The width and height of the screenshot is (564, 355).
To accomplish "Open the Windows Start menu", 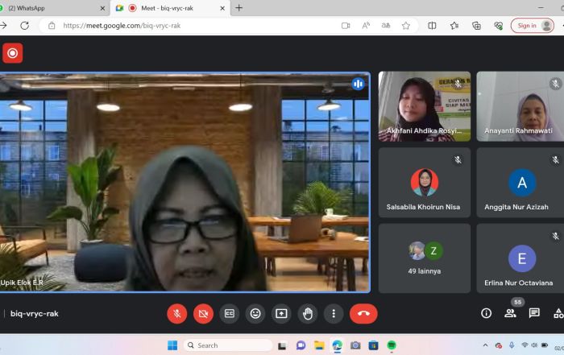I will [172, 345].
